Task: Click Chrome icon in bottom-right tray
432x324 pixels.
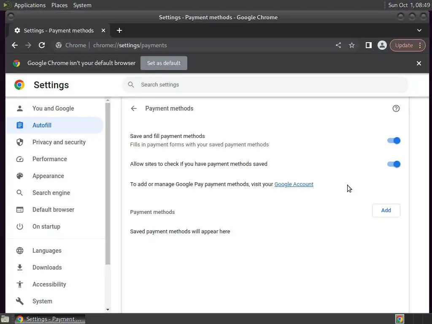Action: [400, 319]
